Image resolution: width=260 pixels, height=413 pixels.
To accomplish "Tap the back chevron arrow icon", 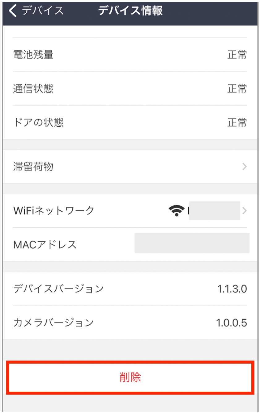I will (13, 11).
